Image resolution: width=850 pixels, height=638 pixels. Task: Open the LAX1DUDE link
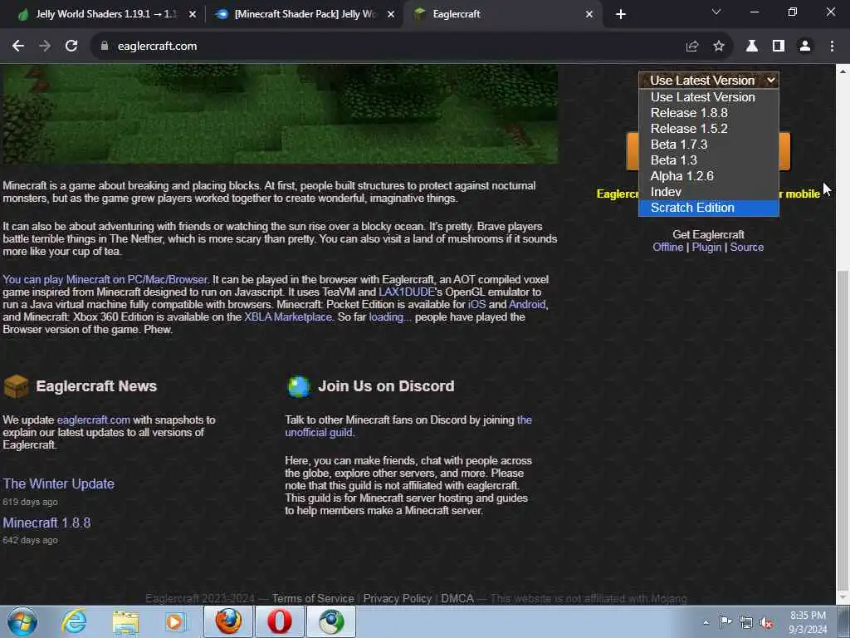click(x=407, y=292)
